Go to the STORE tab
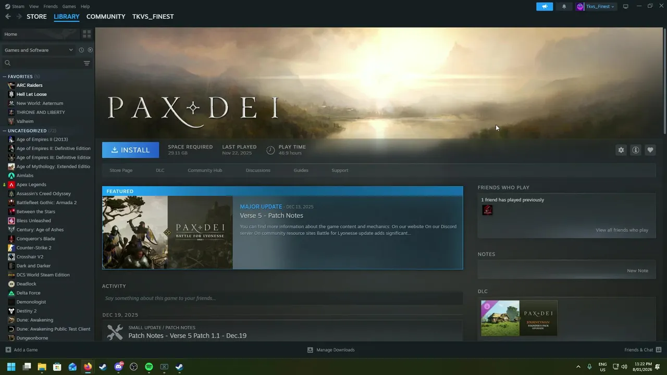 (x=36, y=17)
